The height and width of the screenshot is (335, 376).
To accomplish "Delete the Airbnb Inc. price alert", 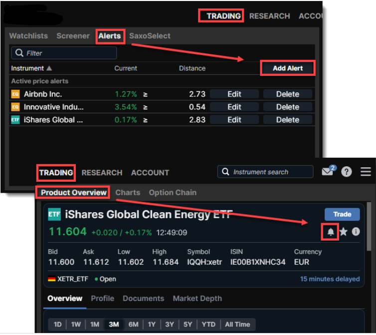I will point(288,94).
